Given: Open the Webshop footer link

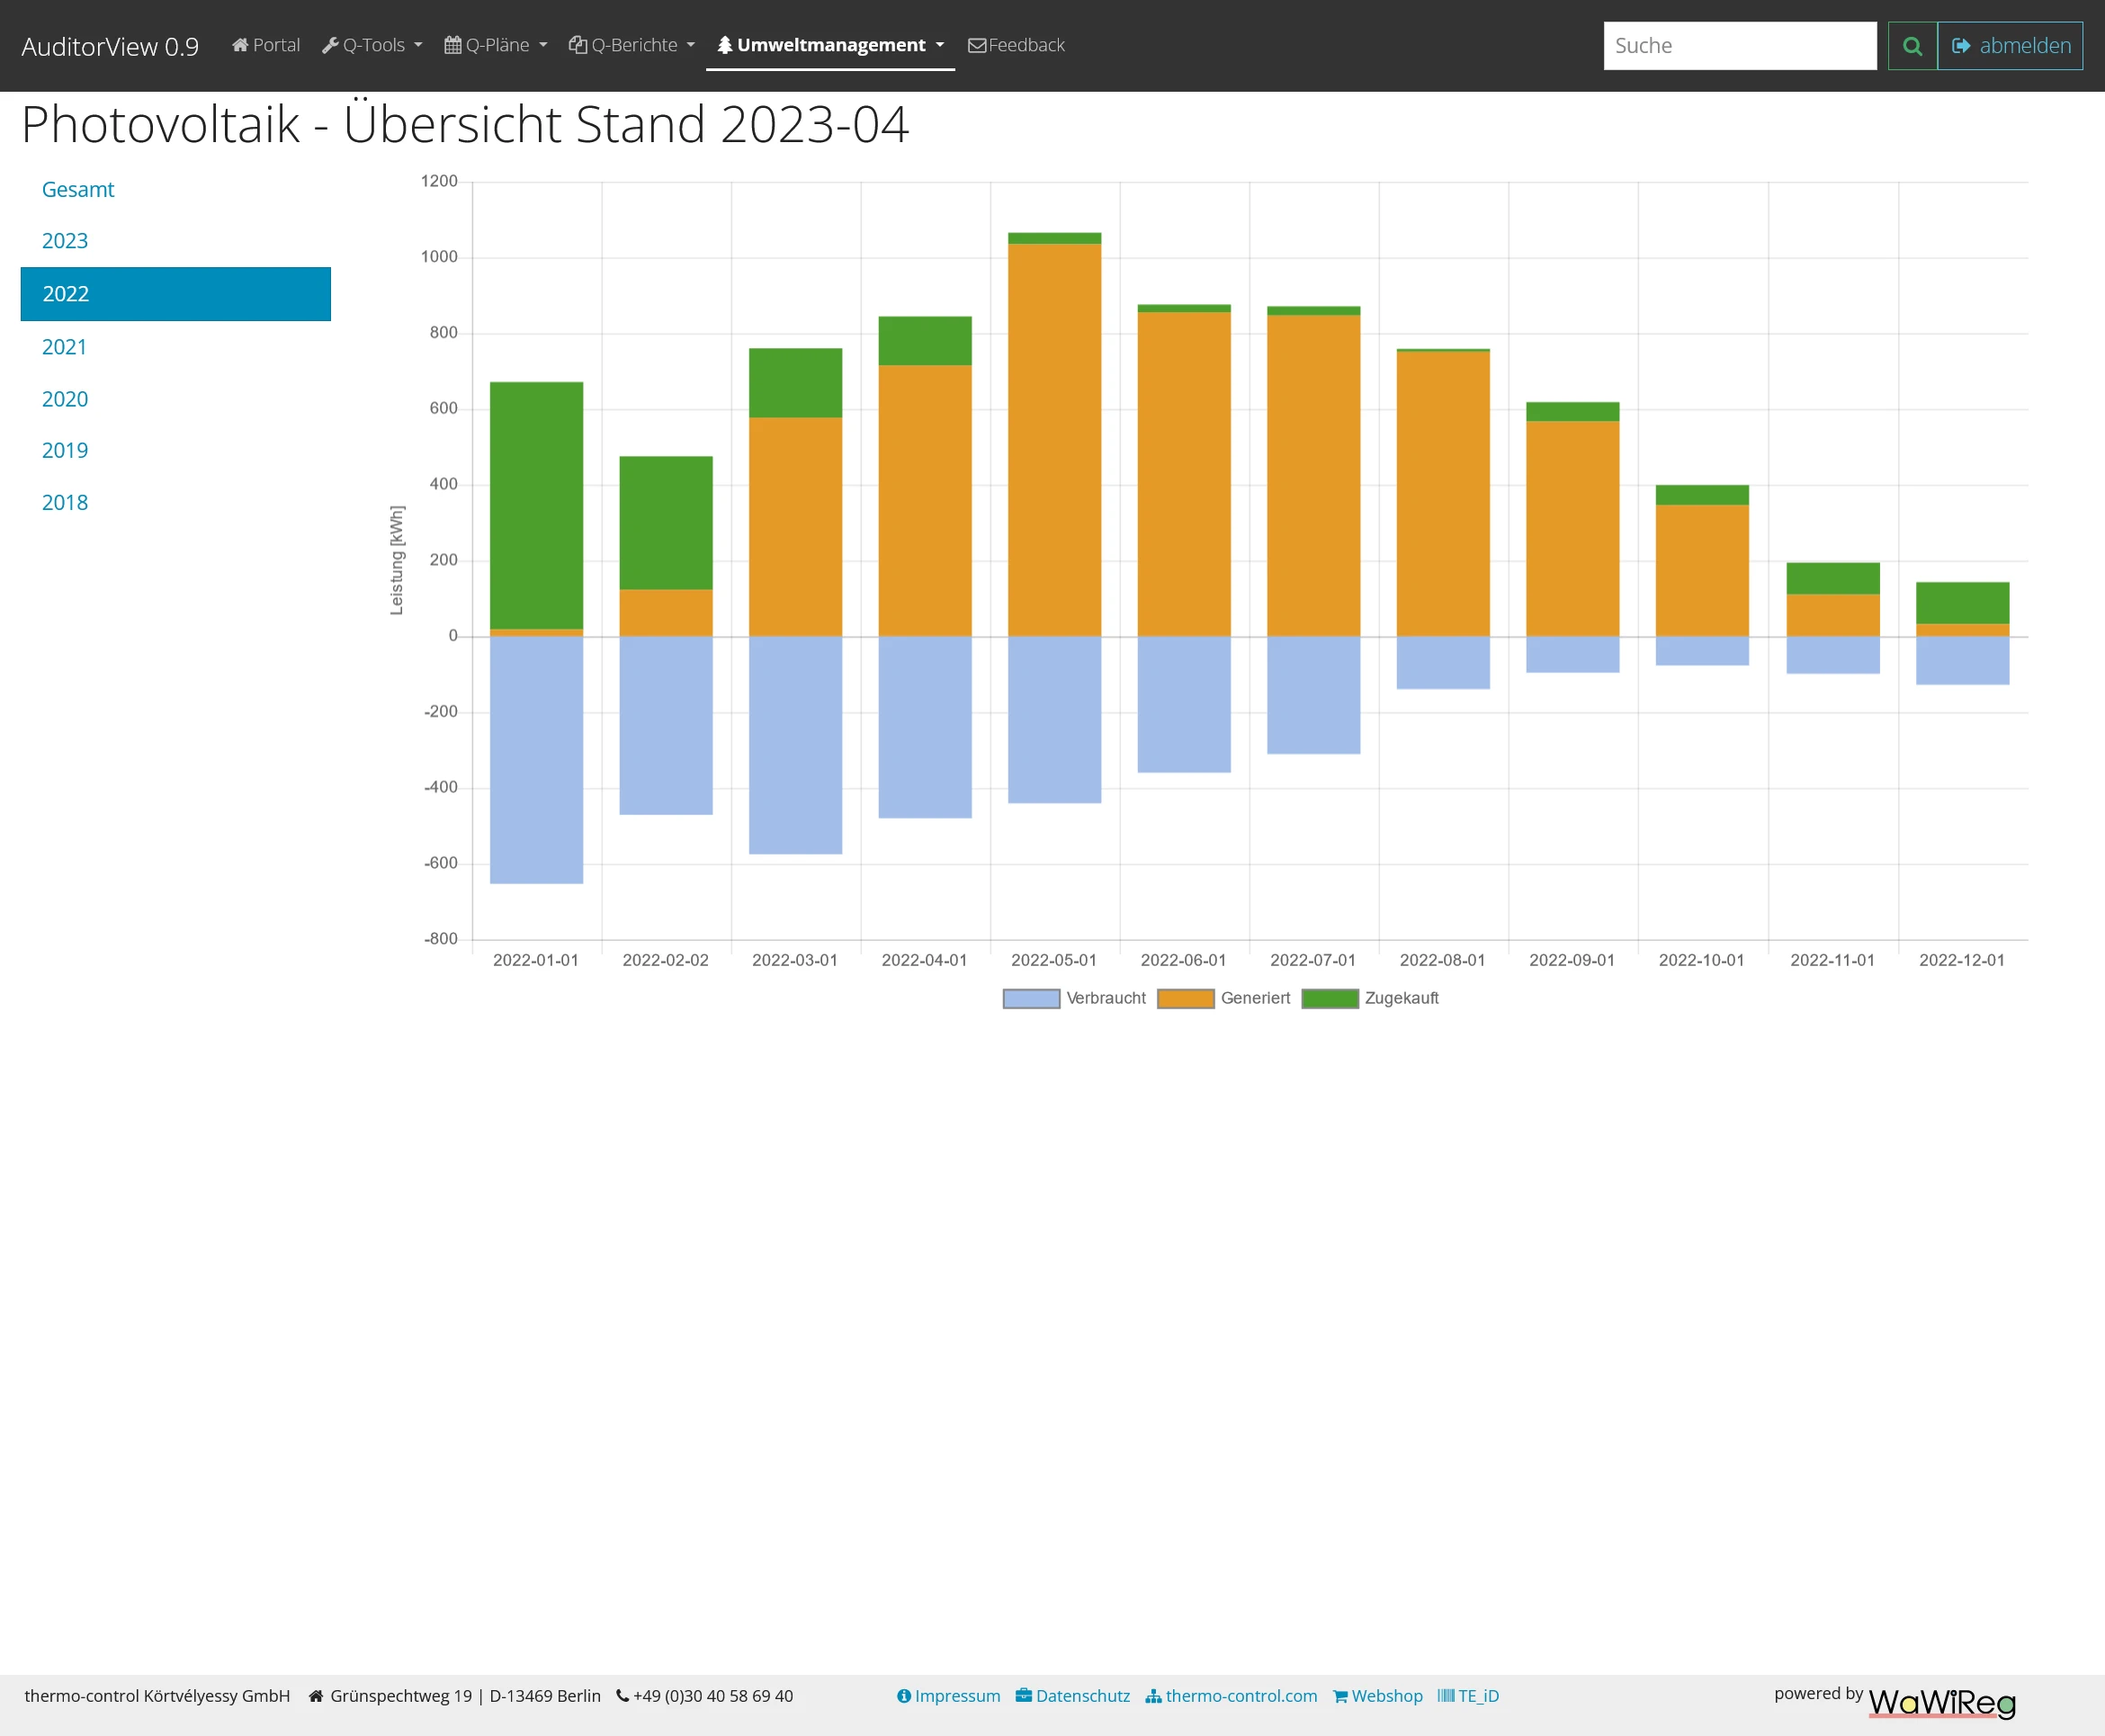Looking at the screenshot, I should (x=1377, y=1696).
